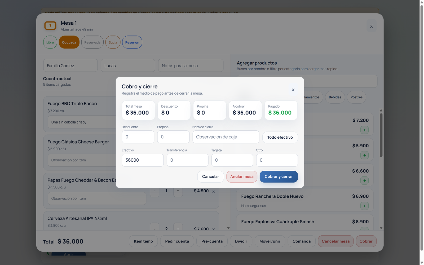Click the Transferencia amount field
Image resolution: width=424 pixels, height=265 pixels.
point(187,160)
